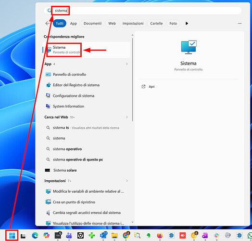
Task: Launch Microsoft Edge from the taskbar
Action: [x=35, y=236]
